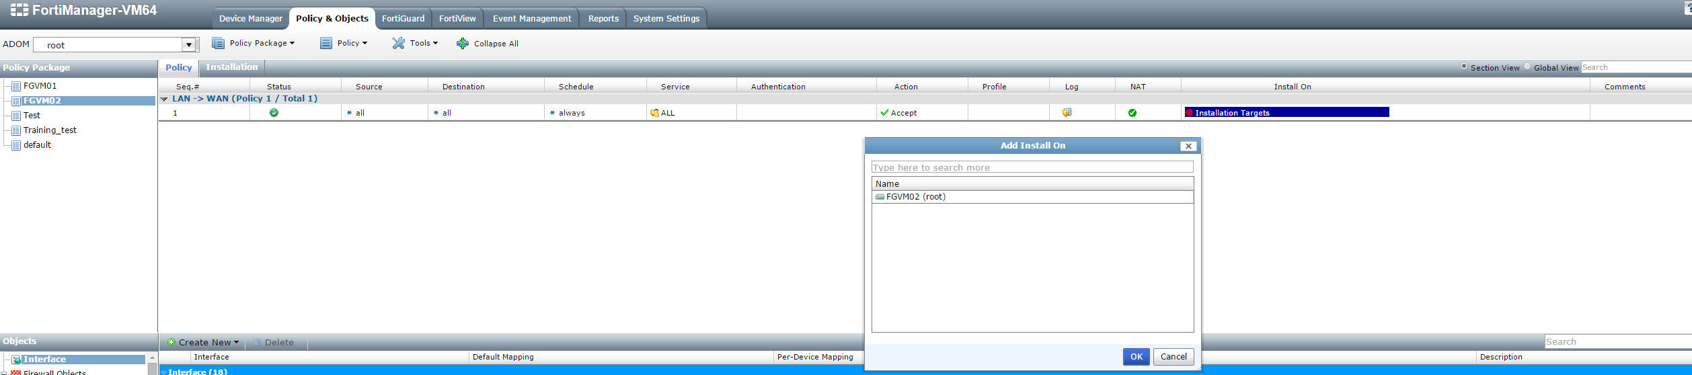Click the FGVM02 (root) device icon
Image resolution: width=1692 pixels, height=375 pixels.
pyautogui.click(x=880, y=197)
